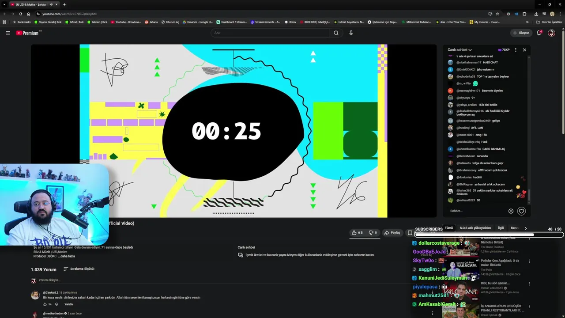Open comments 'Sıralama ölçütü' sort menu
565x318 pixels.
(x=79, y=269)
